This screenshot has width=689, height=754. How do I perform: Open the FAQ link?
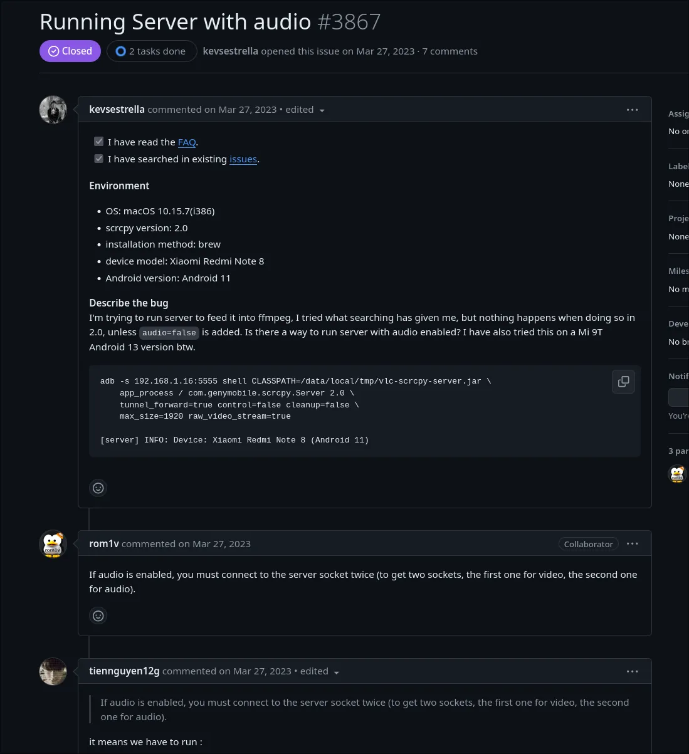point(187,142)
